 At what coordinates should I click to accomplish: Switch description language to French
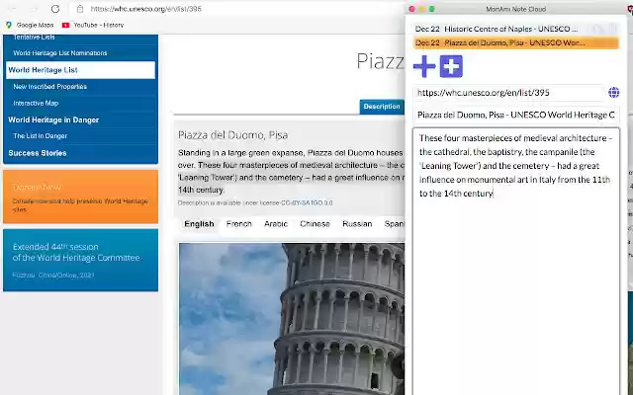coord(239,224)
